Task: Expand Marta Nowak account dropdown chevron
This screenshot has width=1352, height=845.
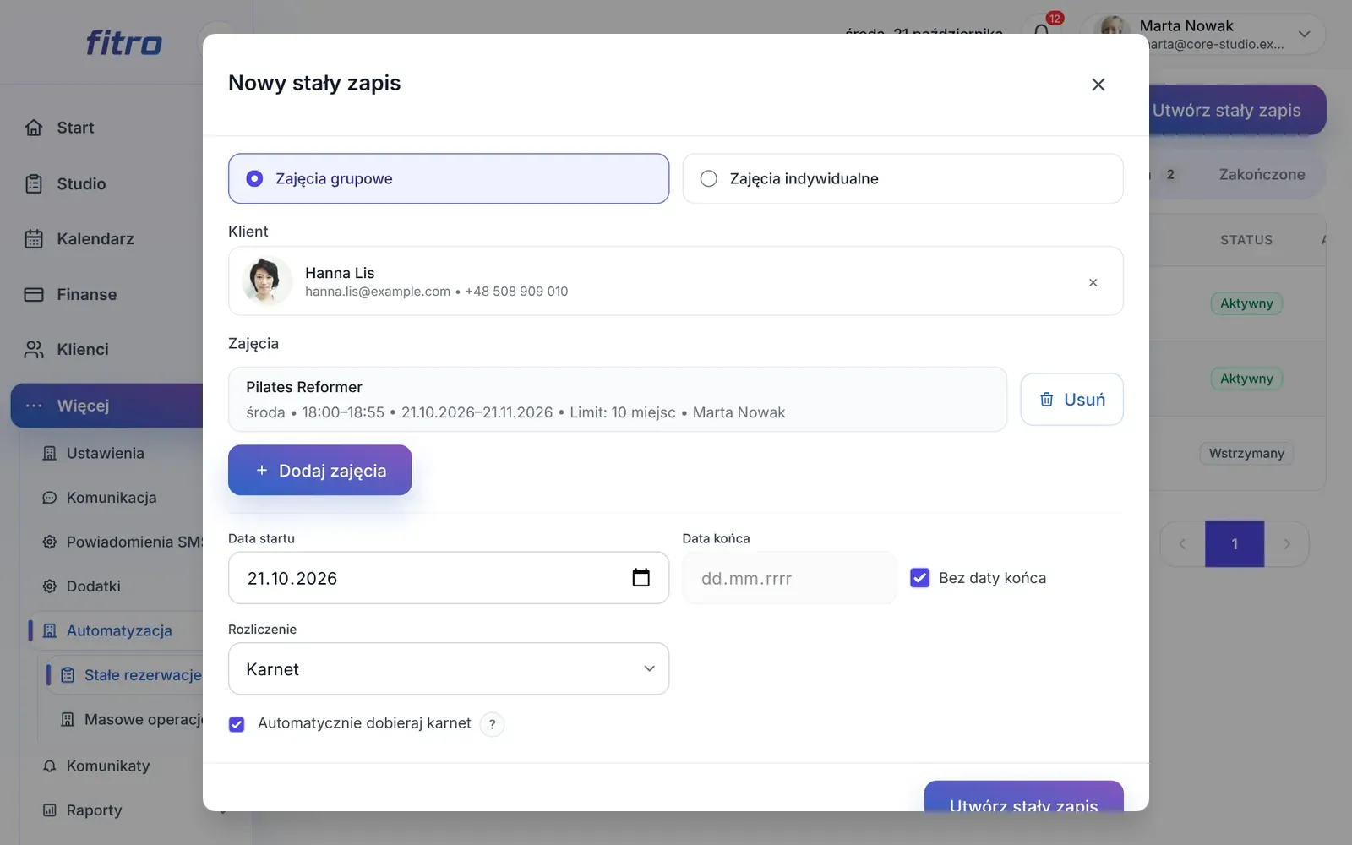Action: 1305,35
